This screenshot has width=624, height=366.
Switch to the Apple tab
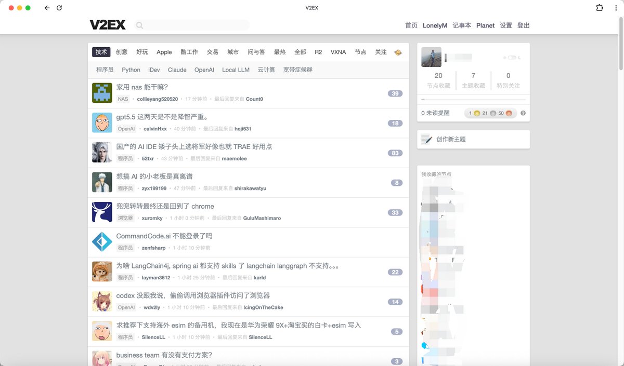[164, 52]
